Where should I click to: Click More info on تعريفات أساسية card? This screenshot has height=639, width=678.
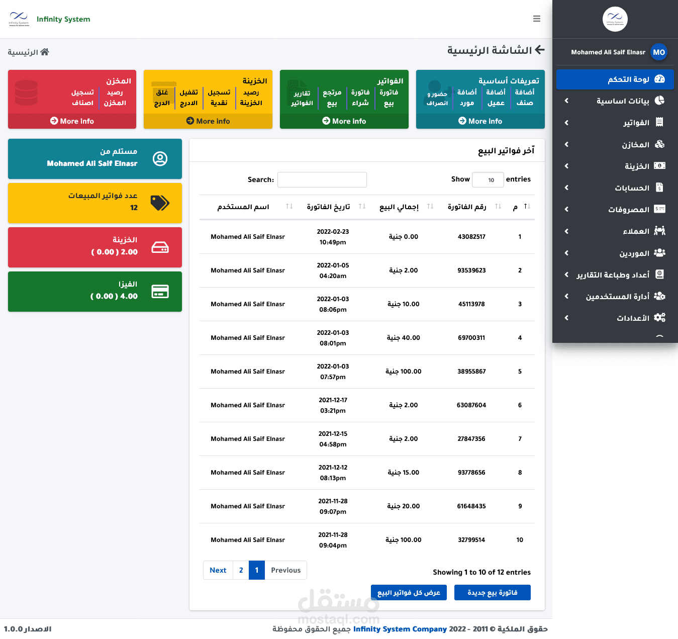(480, 121)
